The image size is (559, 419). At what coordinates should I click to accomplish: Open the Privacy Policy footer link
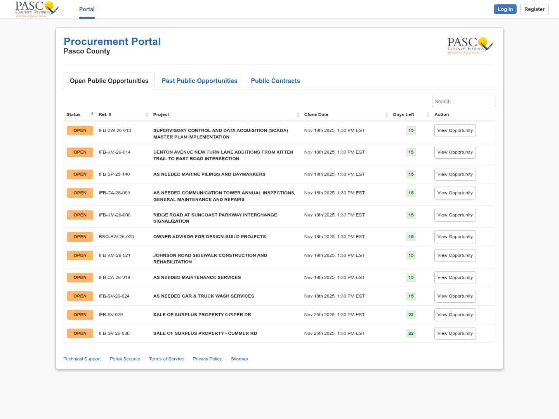point(207,359)
